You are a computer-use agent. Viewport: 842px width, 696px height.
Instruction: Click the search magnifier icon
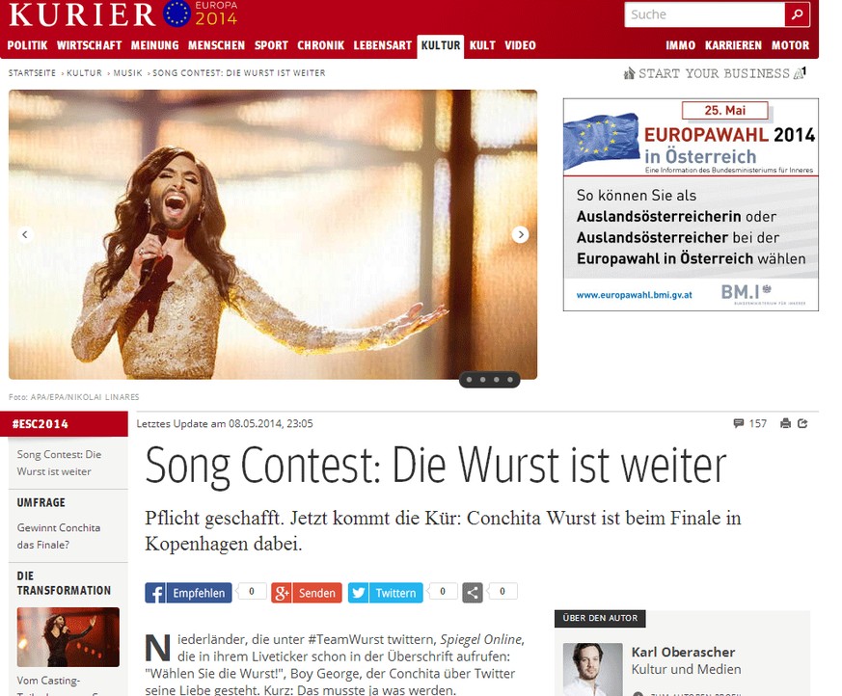coord(797,14)
